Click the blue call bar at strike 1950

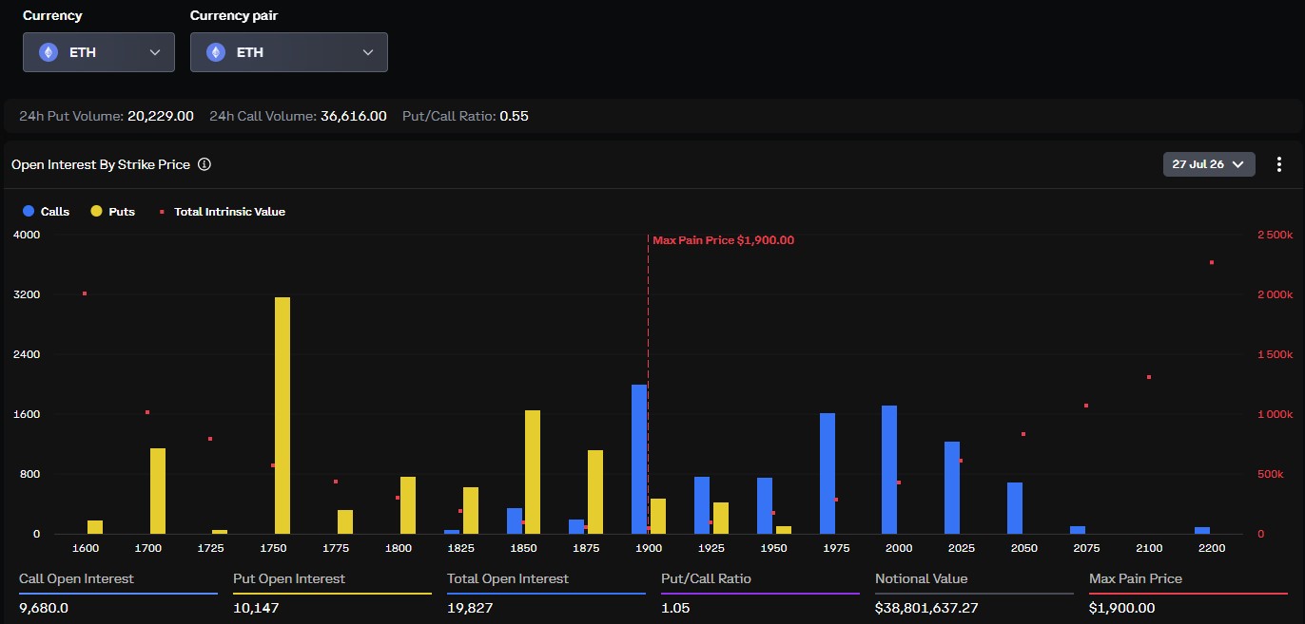[x=765, y=506]
